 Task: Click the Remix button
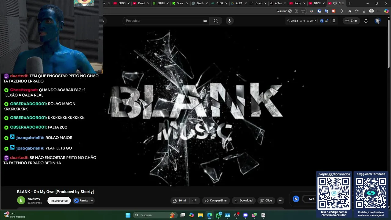point(81,200)
